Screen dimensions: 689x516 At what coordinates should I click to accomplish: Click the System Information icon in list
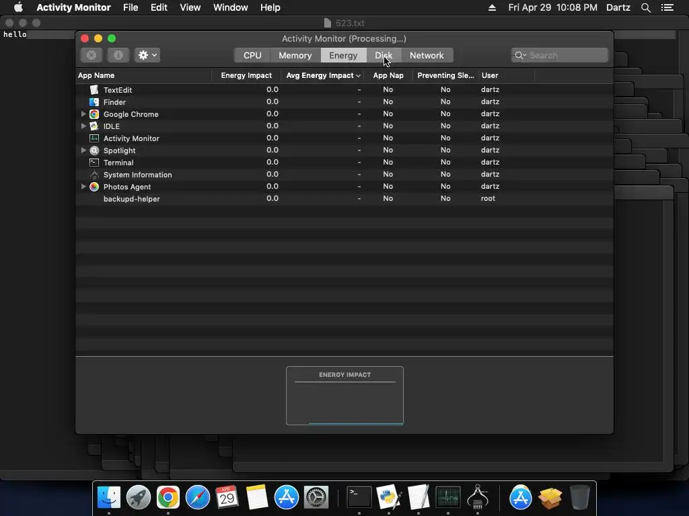pyautogui.click(x=94, y=175)
